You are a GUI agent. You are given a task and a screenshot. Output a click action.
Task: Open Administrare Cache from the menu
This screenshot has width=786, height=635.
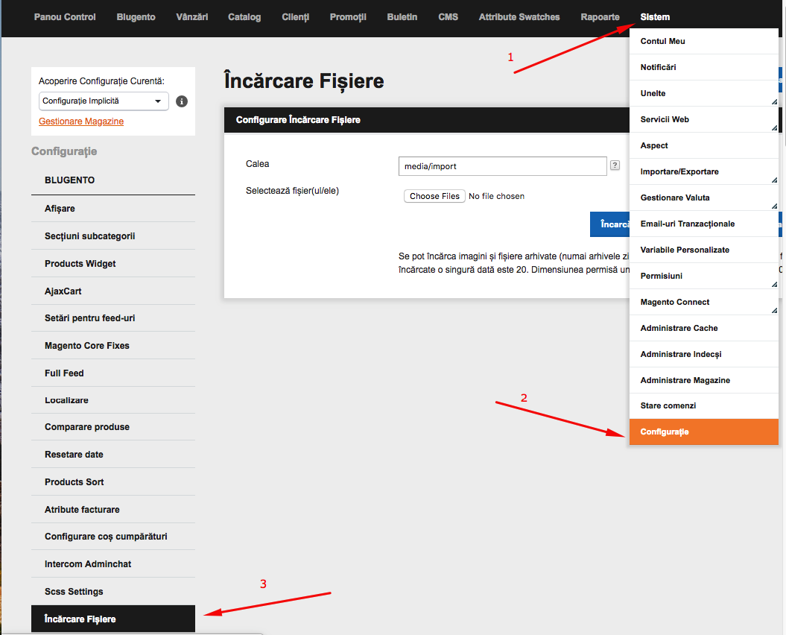(703, 328)
